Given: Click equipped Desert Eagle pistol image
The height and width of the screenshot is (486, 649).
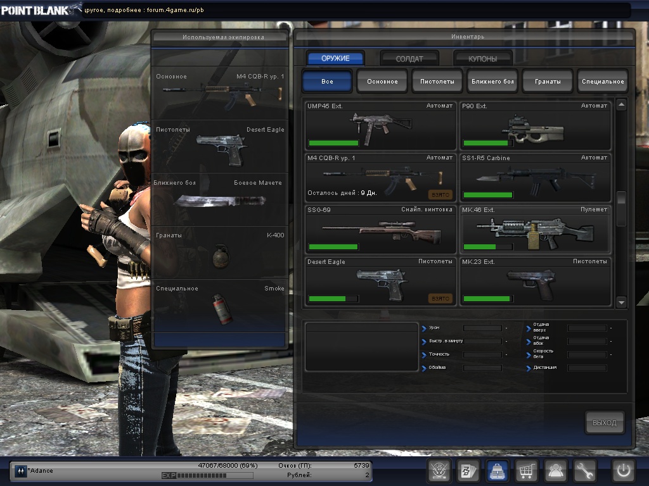Looking at the screenshot, I should pyautogui.click(x=222, y=149).
